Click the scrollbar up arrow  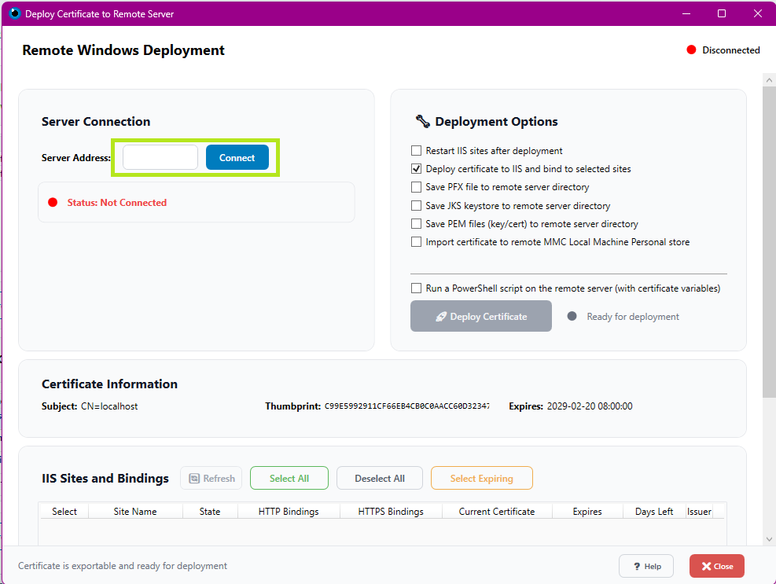[769, 79]
